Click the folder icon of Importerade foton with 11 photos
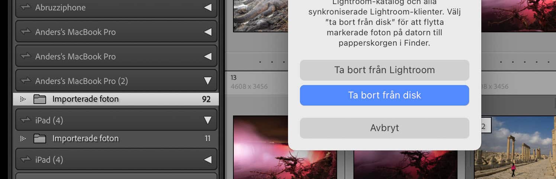The height and width of the screenshot is (179, 556). point(39,139)
